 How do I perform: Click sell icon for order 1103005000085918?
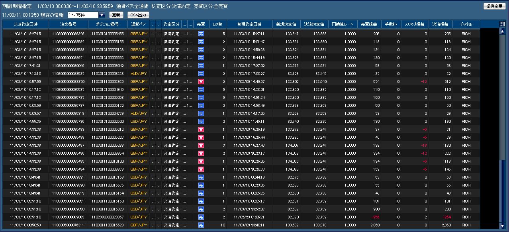click(201, 113)
